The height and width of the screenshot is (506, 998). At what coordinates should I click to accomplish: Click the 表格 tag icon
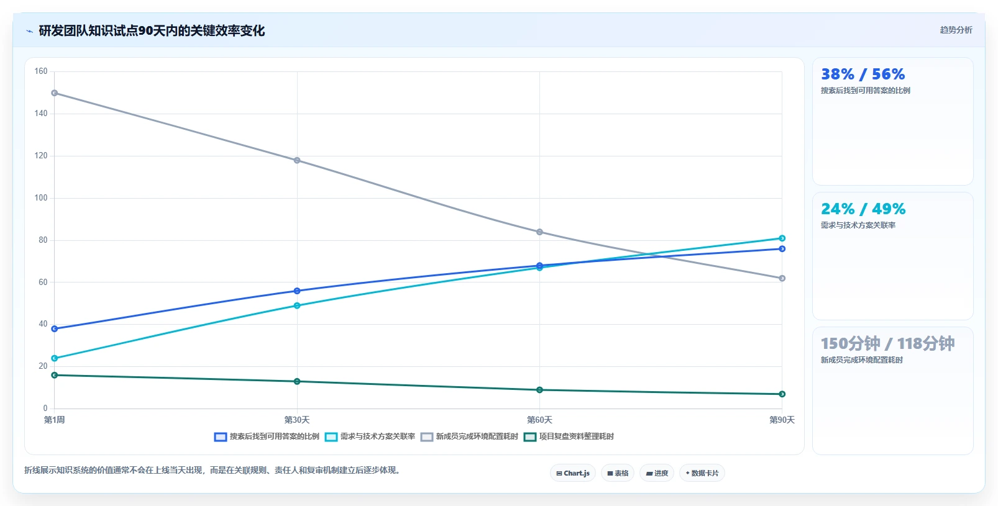click(610, 474)
